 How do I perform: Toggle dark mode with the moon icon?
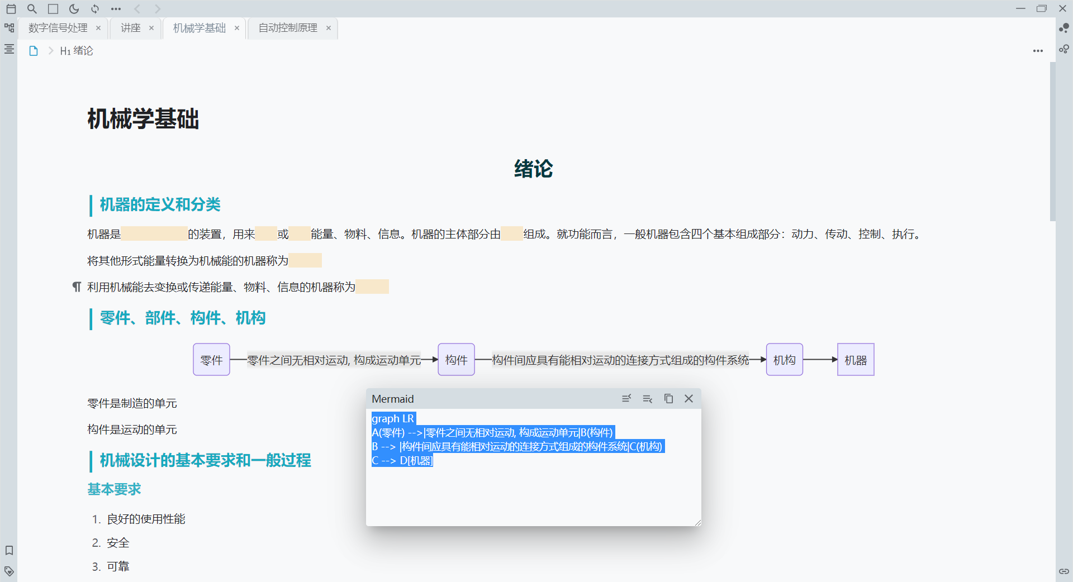tap(74, 9)
